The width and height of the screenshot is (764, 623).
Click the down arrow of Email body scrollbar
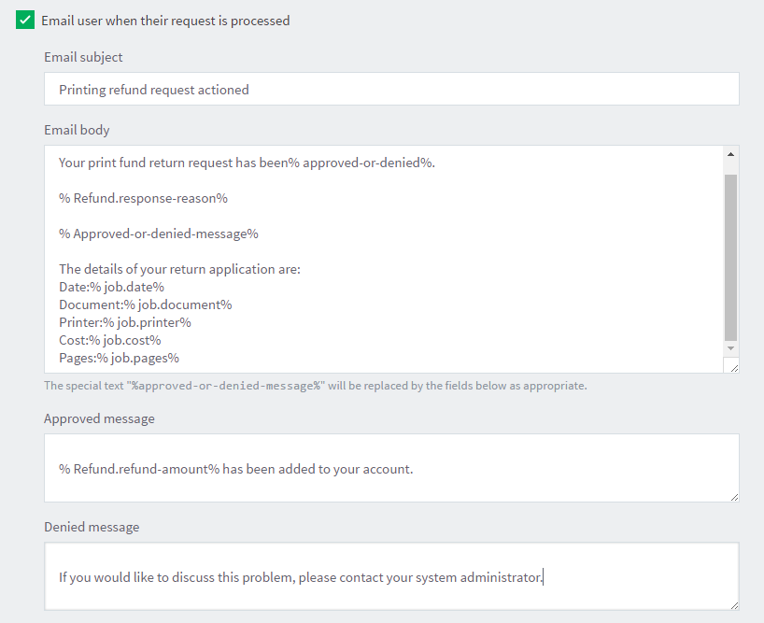[x=730, y=347]
